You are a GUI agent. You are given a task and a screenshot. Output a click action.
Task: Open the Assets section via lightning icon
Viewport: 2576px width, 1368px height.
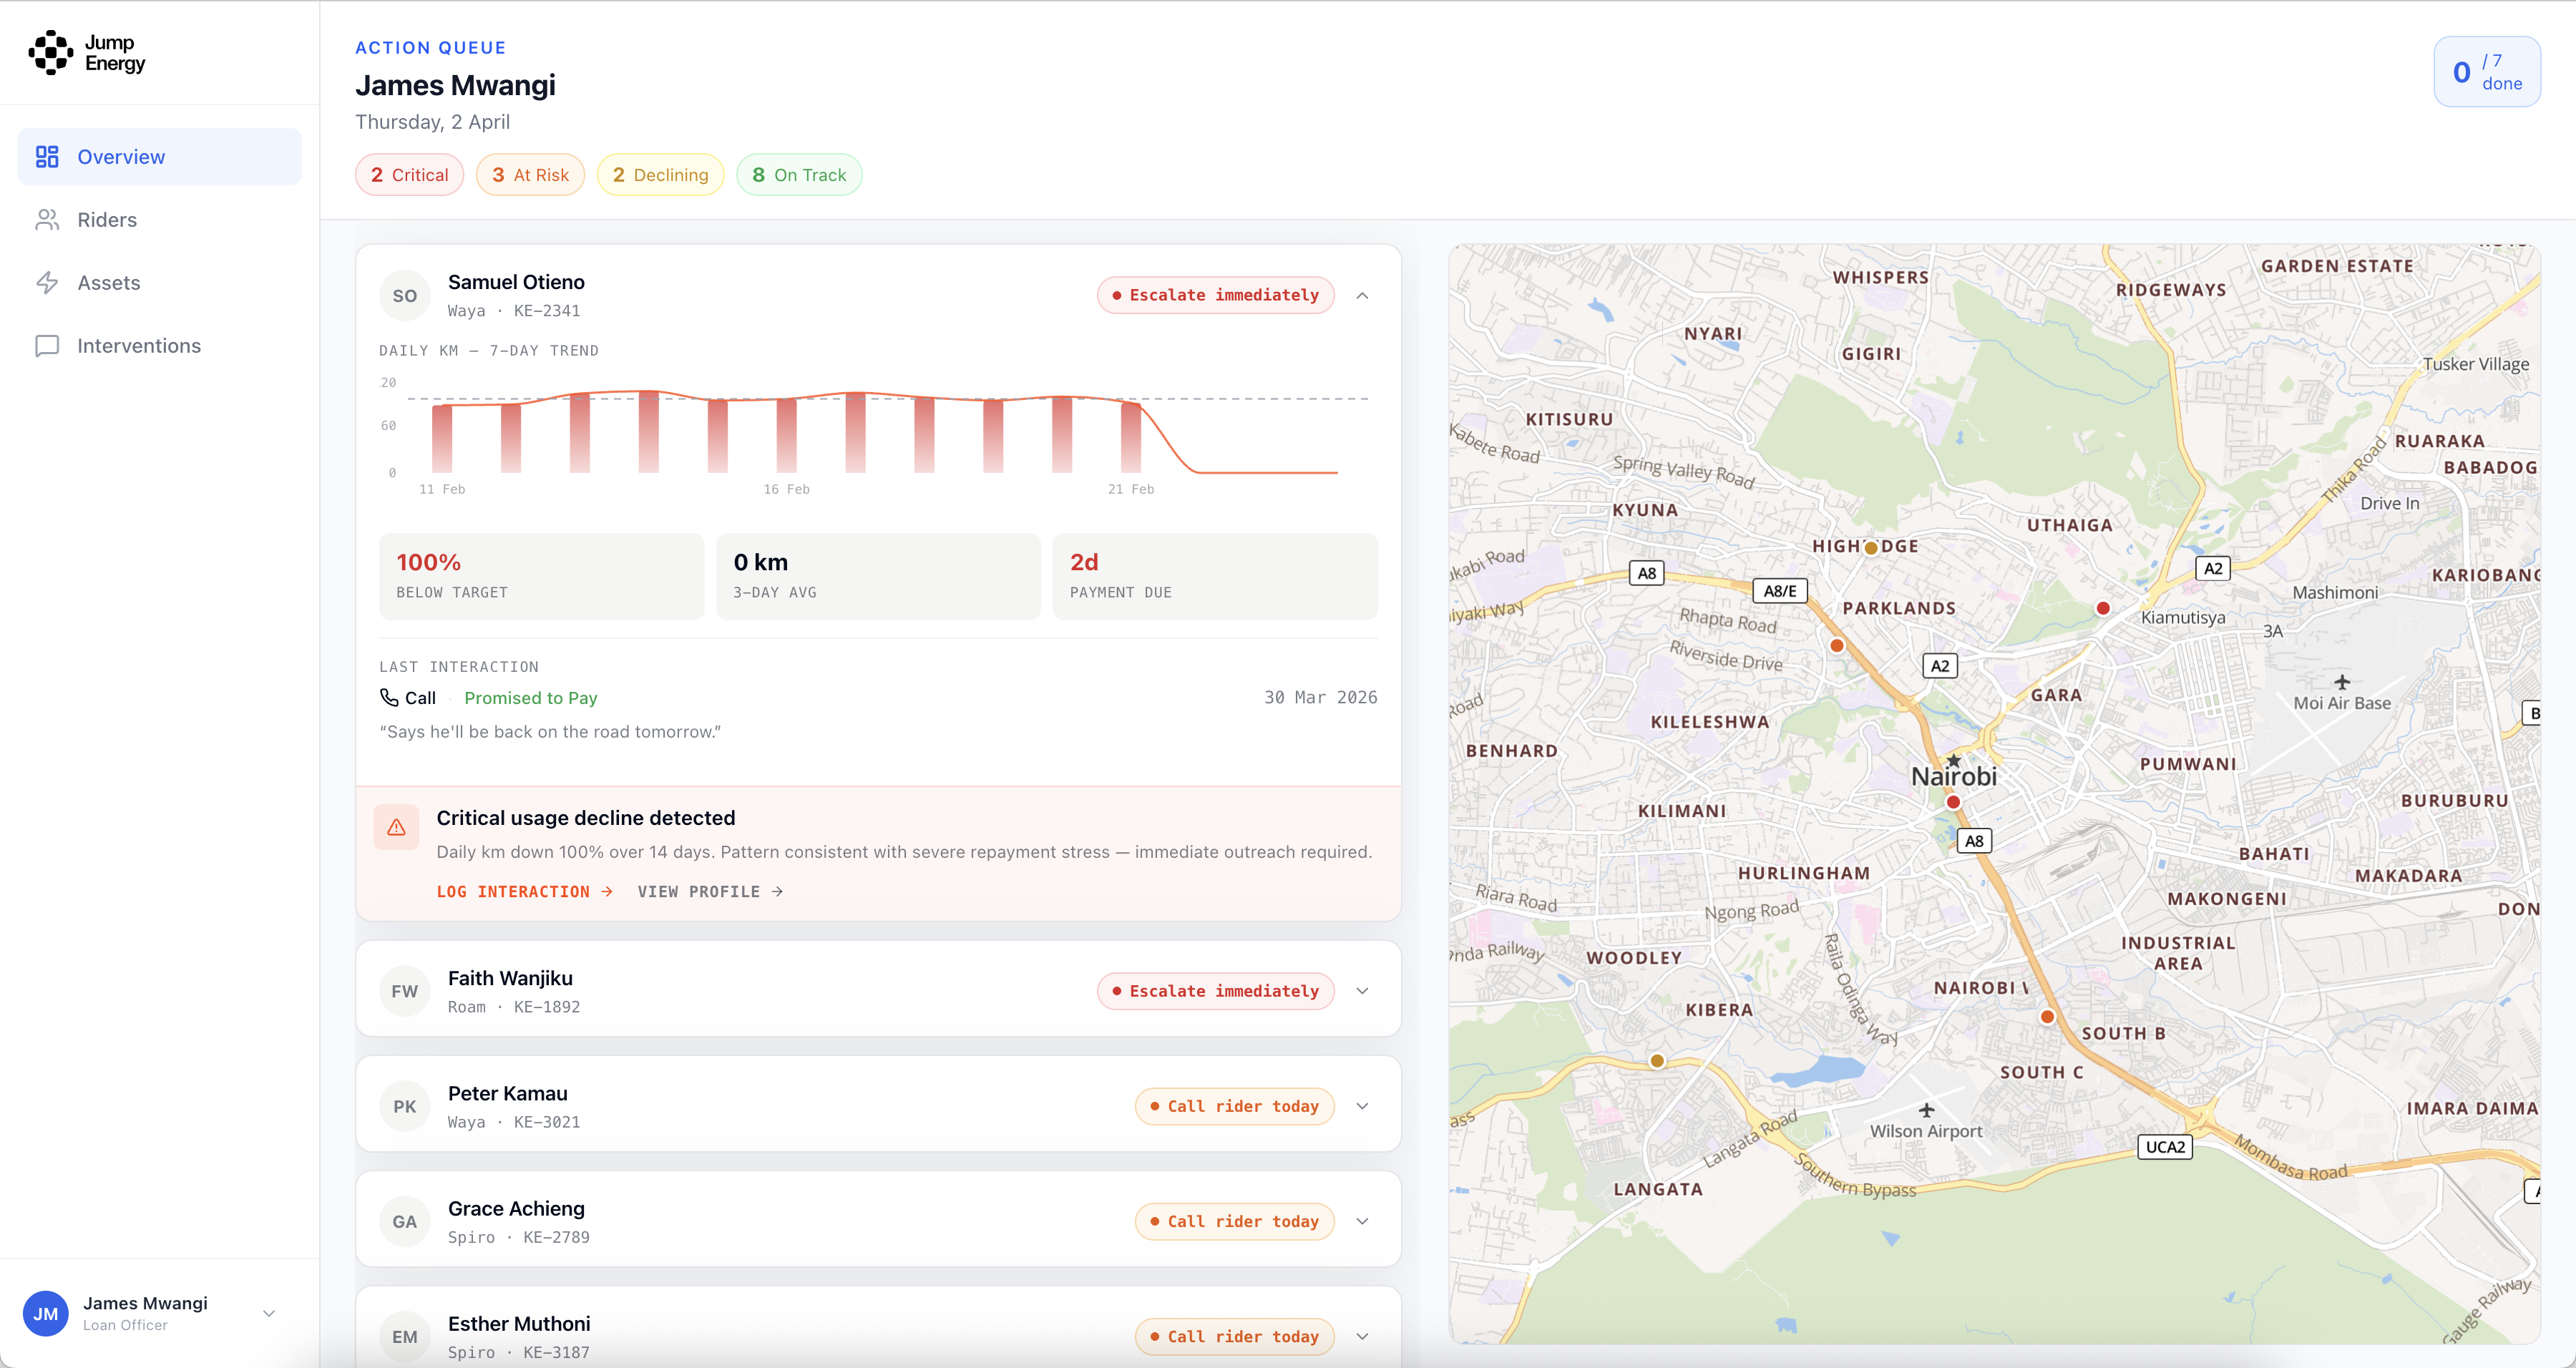coord(47,282)
